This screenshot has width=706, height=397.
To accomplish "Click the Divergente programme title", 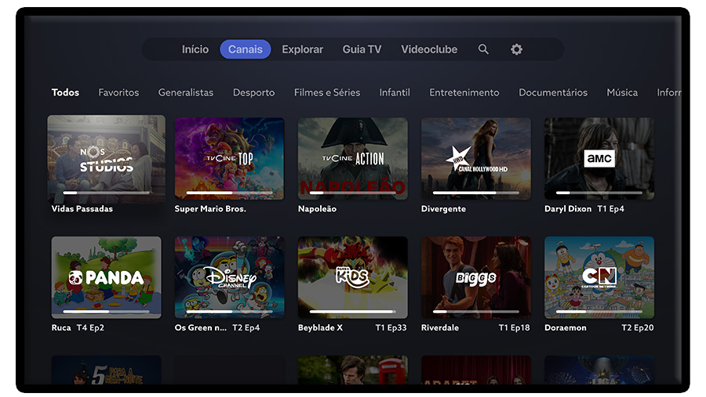I will [443, 208].
